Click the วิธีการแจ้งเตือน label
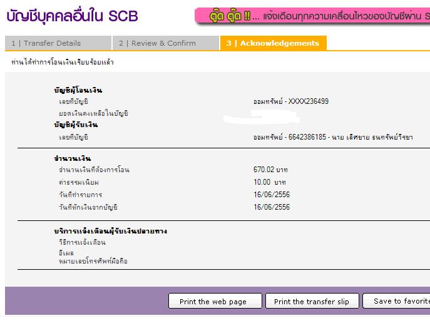 pos(82,242)
